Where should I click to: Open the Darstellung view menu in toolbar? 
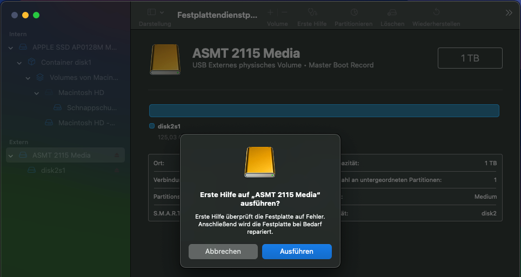(155, 12)
